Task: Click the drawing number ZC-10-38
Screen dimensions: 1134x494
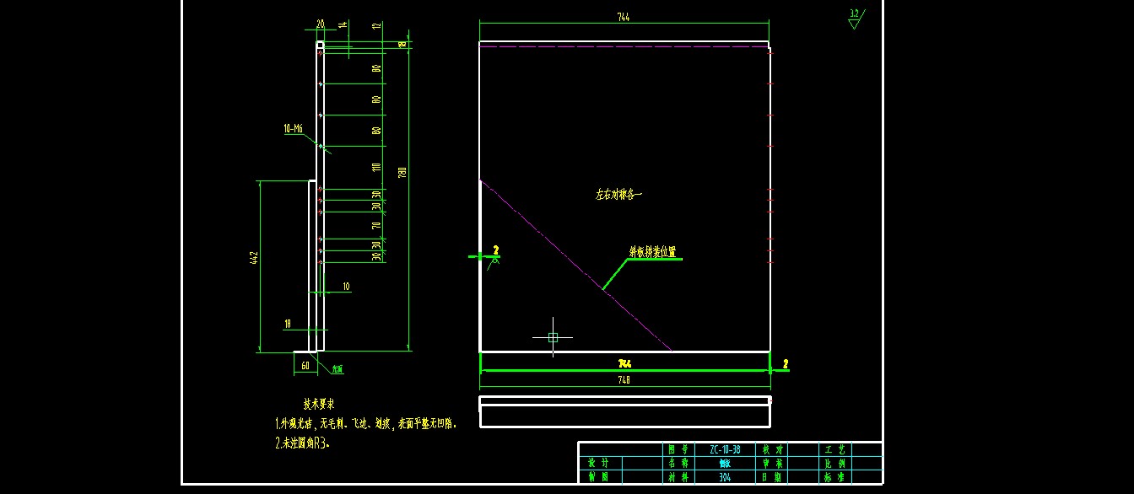Action: 725,449
